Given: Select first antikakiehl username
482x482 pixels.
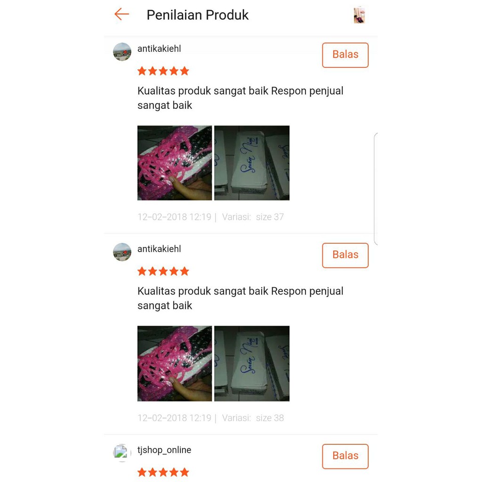Looking at the screenshot, I should [159, 48].
